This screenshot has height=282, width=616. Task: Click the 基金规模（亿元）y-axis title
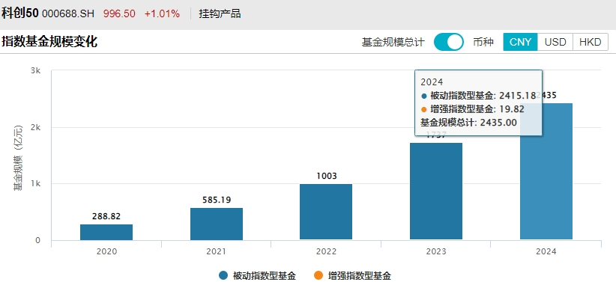[18, 157]
